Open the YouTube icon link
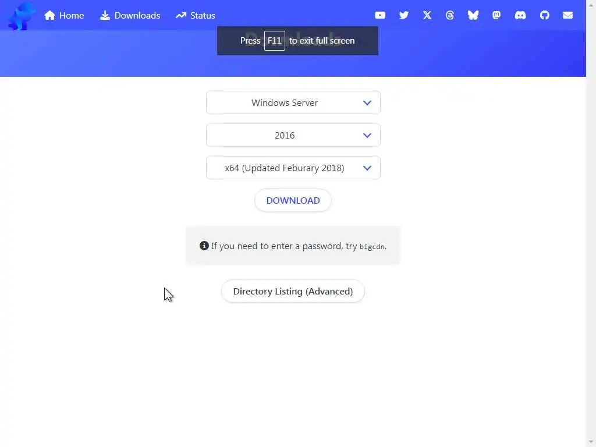 pos(380,15)
